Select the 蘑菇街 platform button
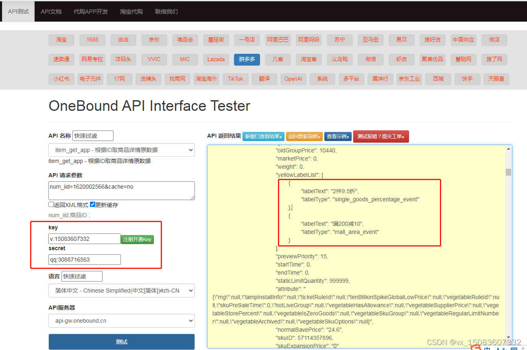The height and width of the screenshot is (350, 527). [216, 40]
